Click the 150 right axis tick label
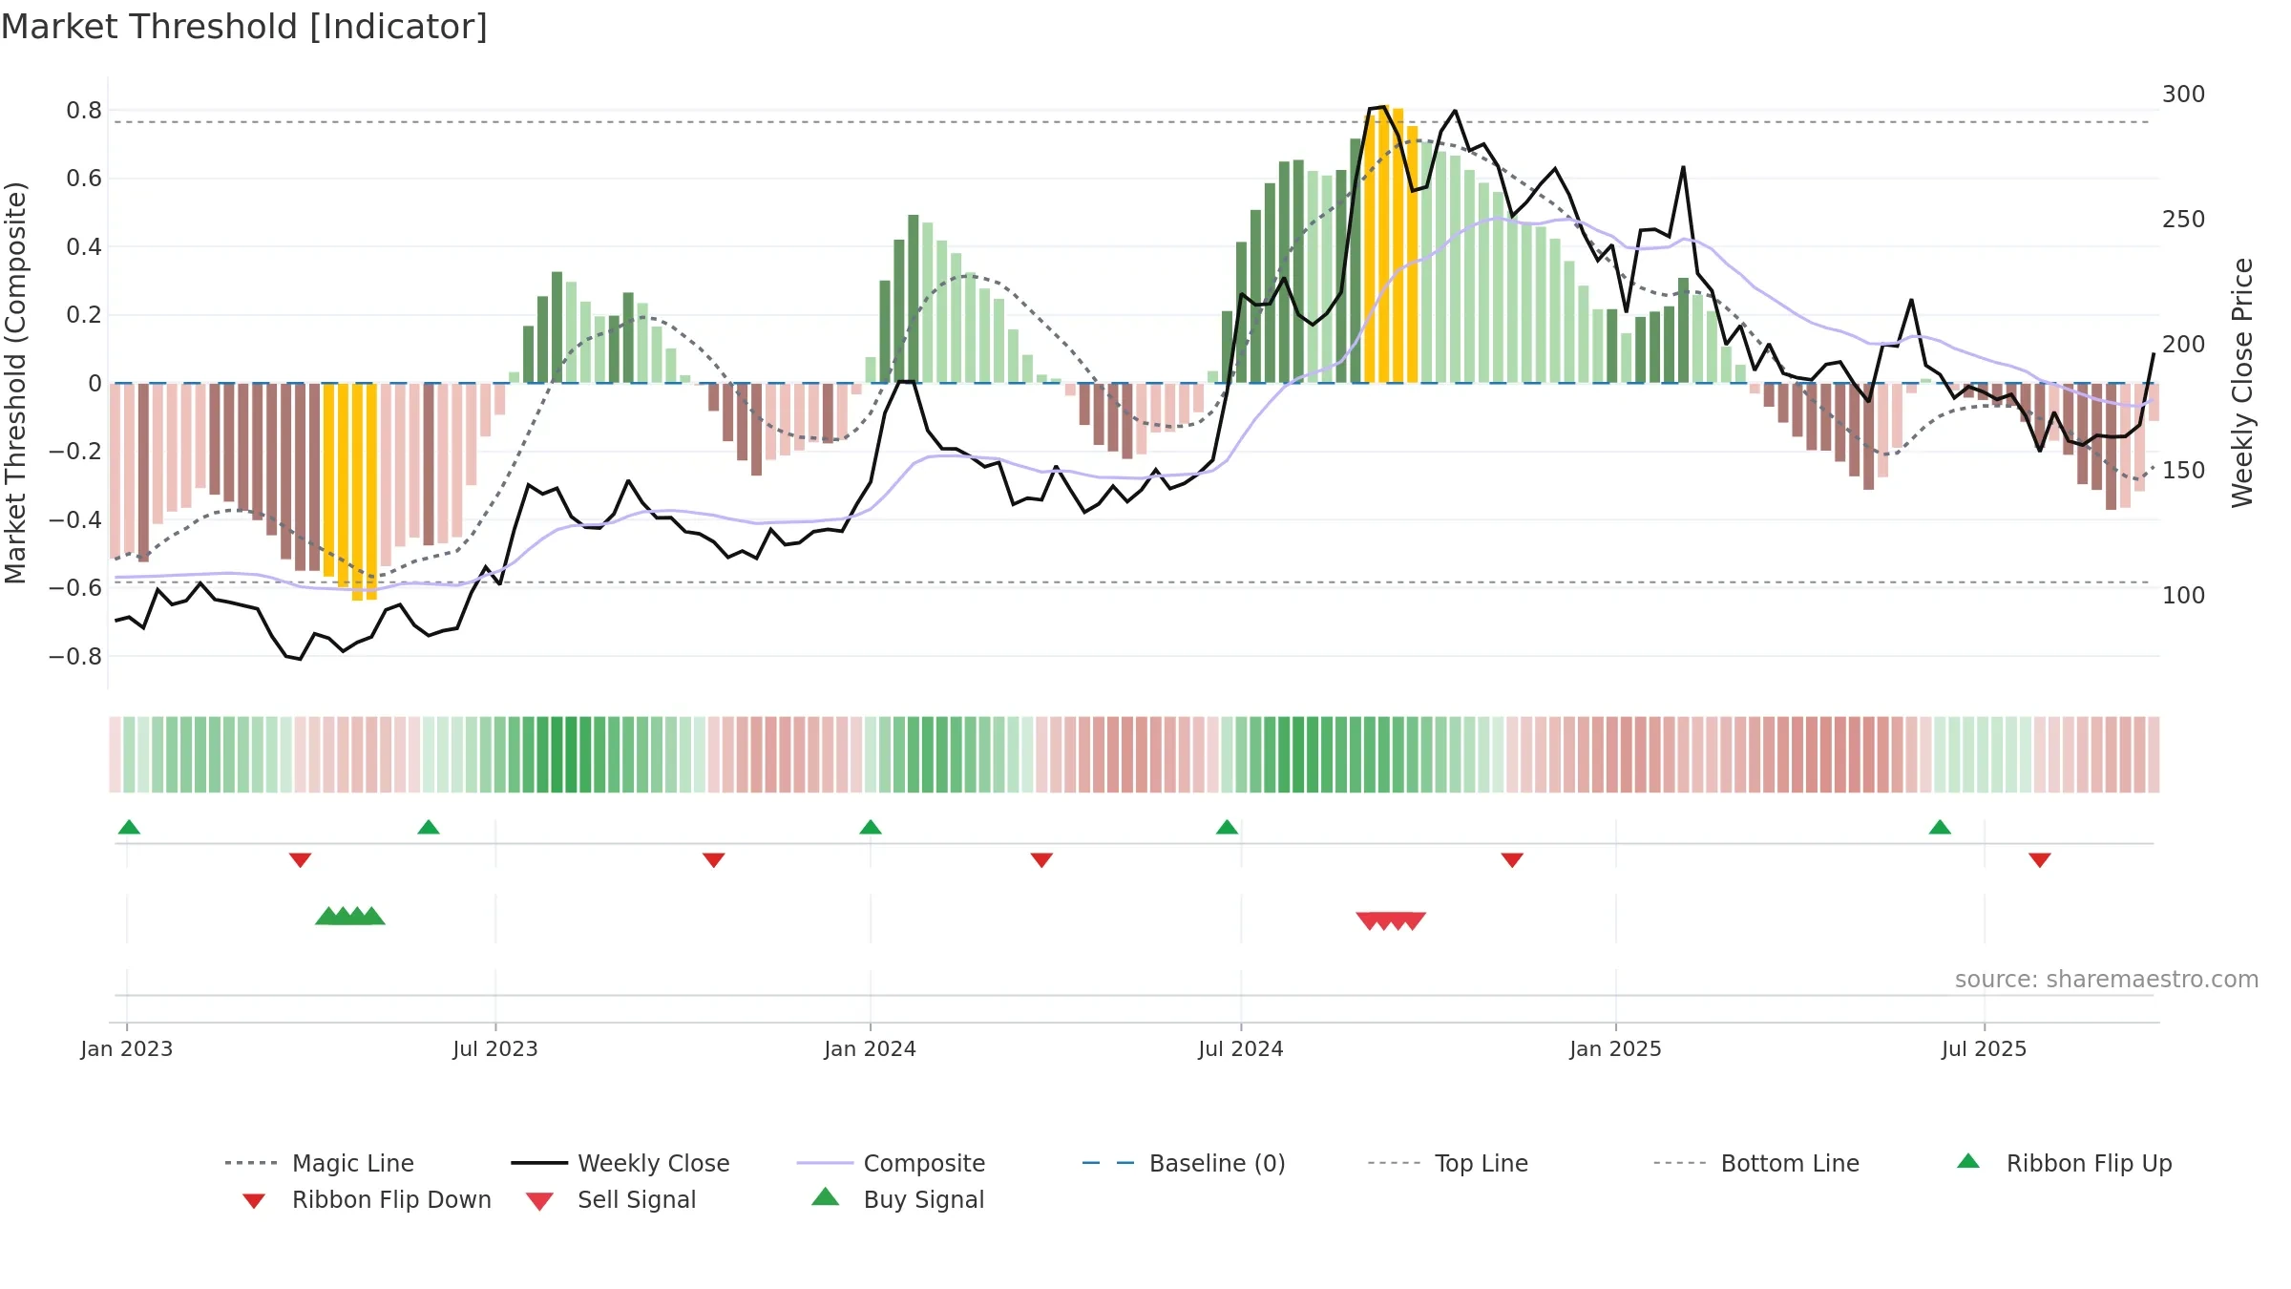This screenshot has height=1289, width=2291. click(2184, 470)
